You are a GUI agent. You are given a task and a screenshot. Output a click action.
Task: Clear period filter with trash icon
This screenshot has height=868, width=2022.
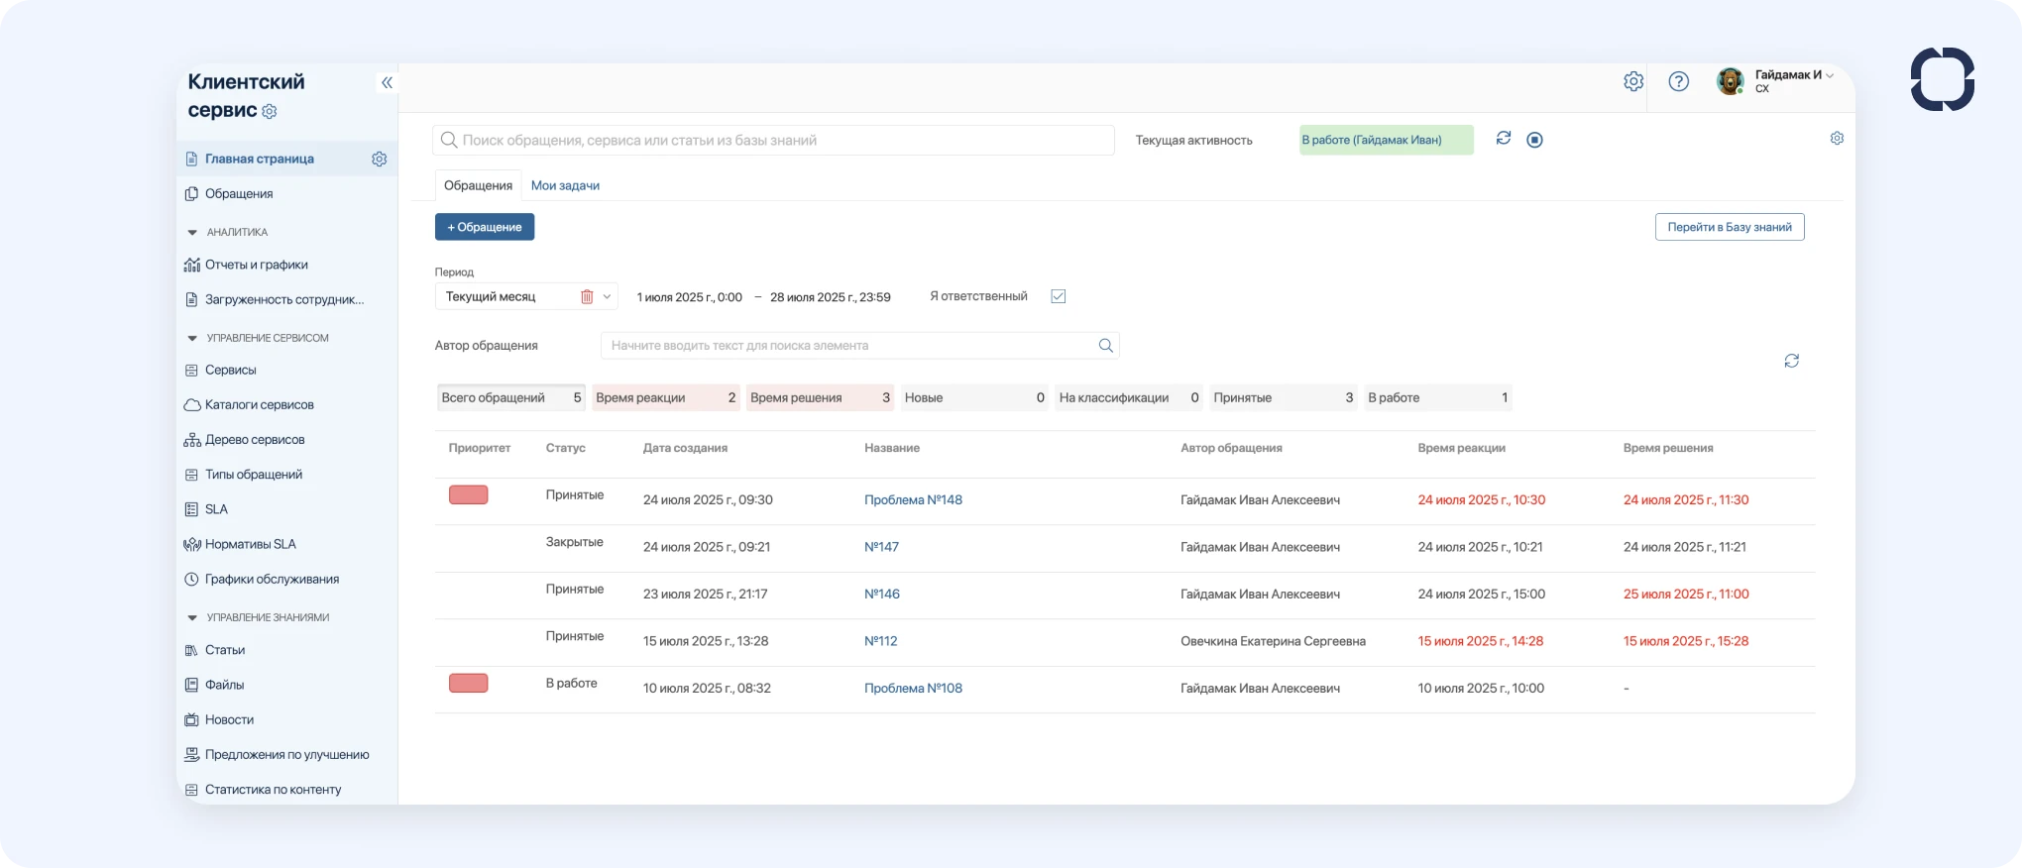587,296
